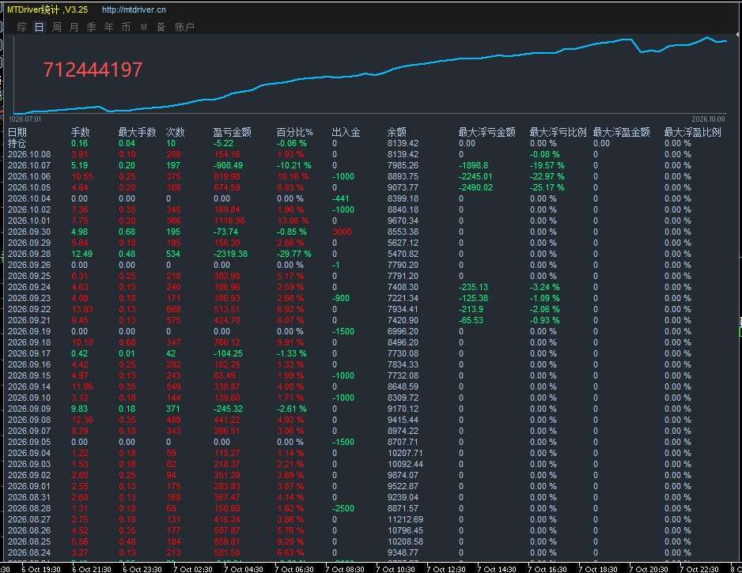Click the 手数 column header
This screenshot has width=742, height=573.
[x=81, y=132]
